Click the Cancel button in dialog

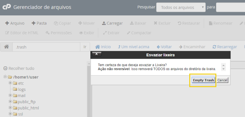pyautogui.click(x=222, y=80)
